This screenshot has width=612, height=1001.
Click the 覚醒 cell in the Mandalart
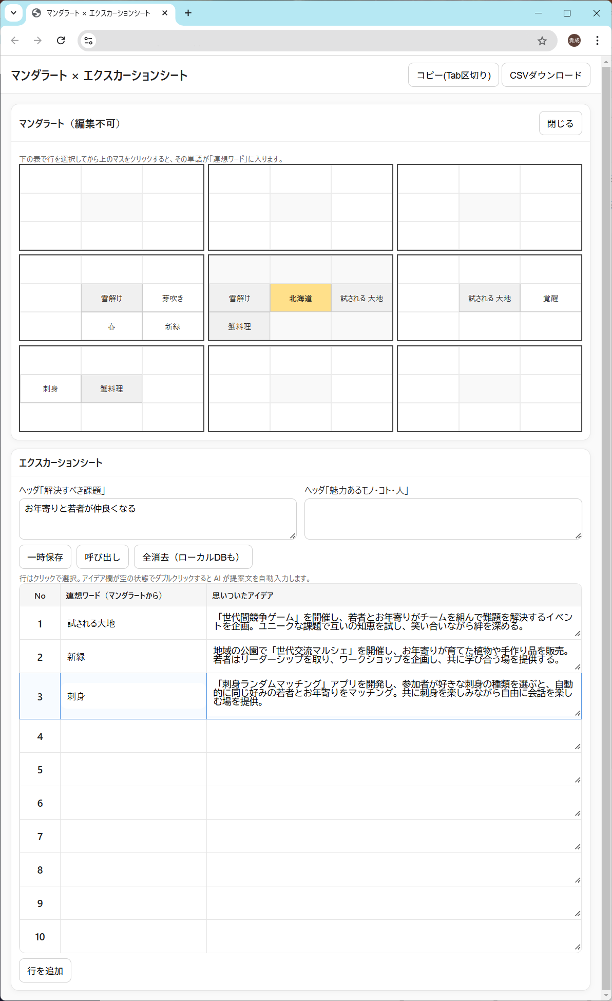(x=550, y=299)
